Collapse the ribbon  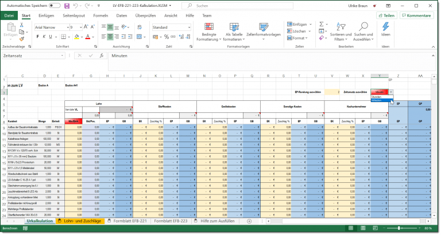433,46
